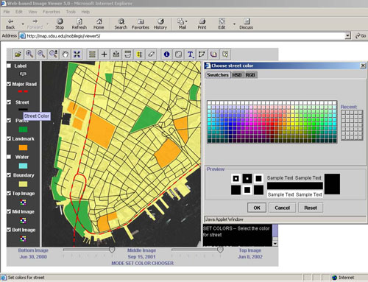Toggle the Major Road layer checkbox
Image resolution: width=368 pixels, height=282 pixels.
[x=9, y=84]
